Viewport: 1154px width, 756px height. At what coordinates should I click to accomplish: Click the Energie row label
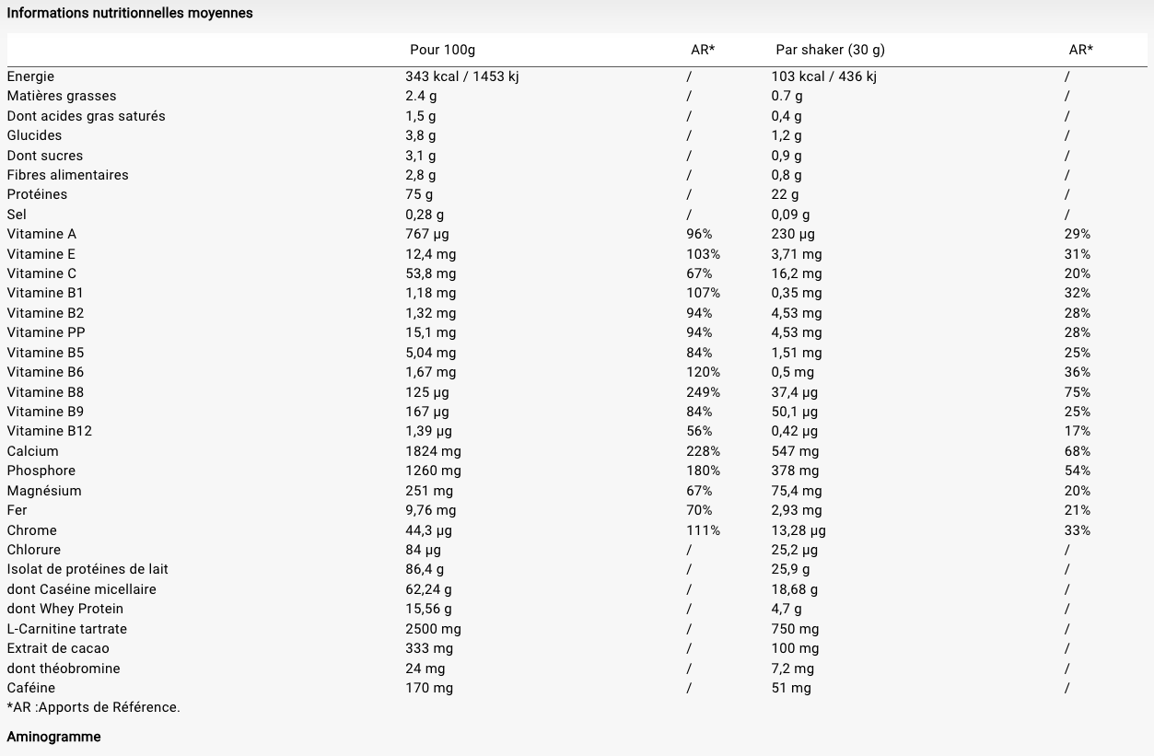[x=30, y=76]
